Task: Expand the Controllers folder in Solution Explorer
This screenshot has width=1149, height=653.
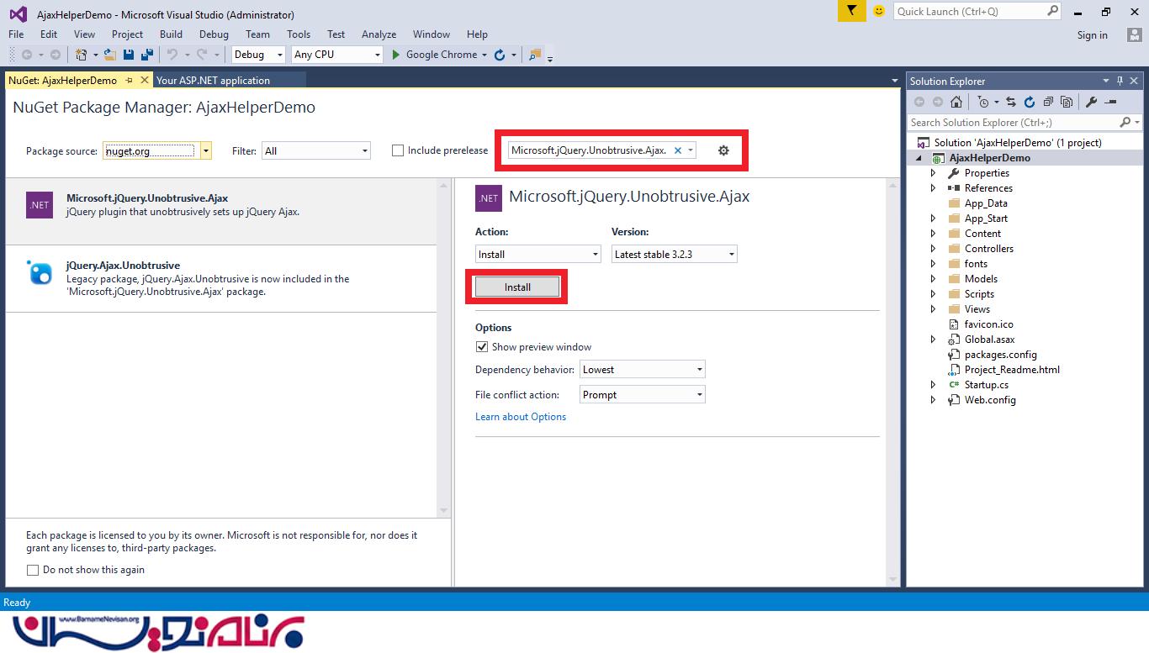Action: 933,249
